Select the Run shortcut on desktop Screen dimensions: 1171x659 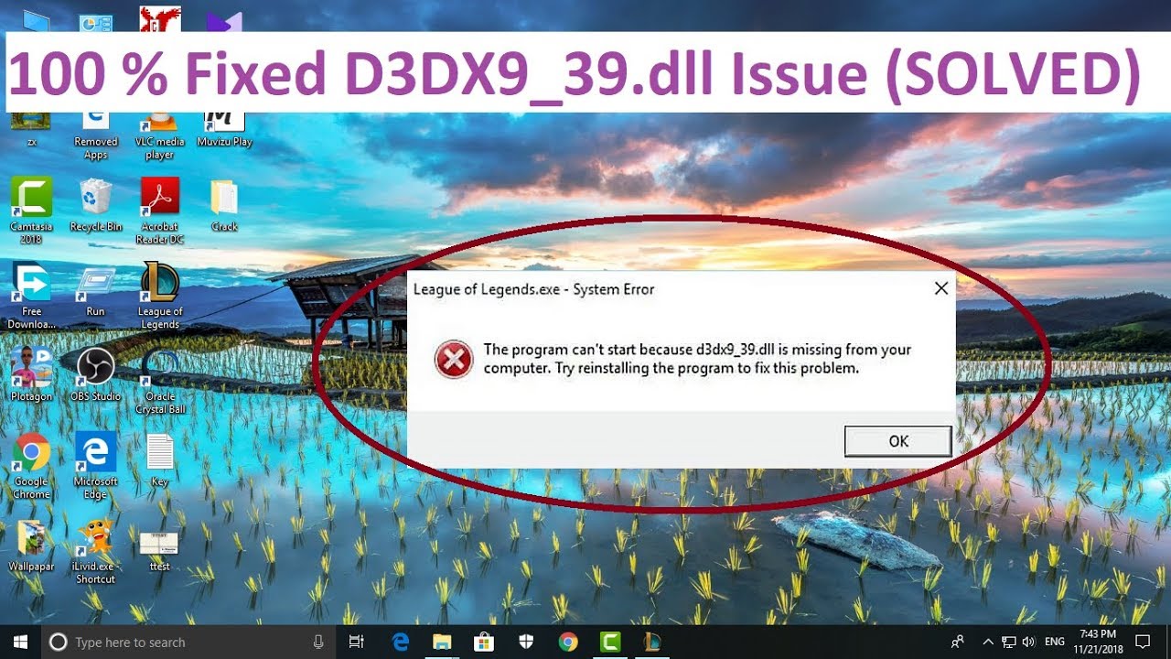96,289
